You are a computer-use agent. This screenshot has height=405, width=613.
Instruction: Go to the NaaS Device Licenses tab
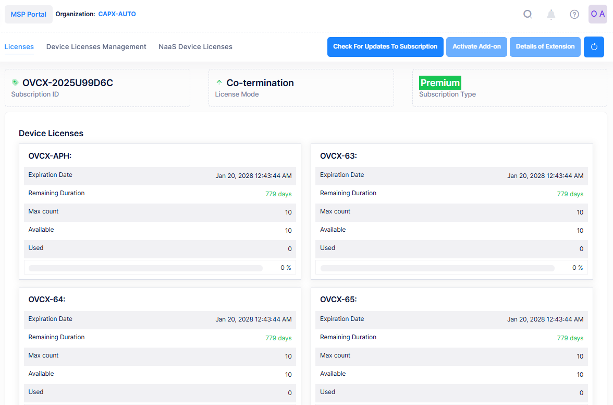click(x=195, y=47)
